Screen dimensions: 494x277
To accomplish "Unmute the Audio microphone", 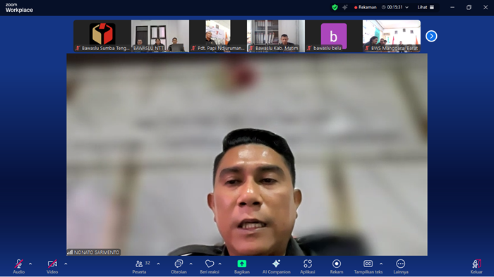I will (x=18, y=266).
